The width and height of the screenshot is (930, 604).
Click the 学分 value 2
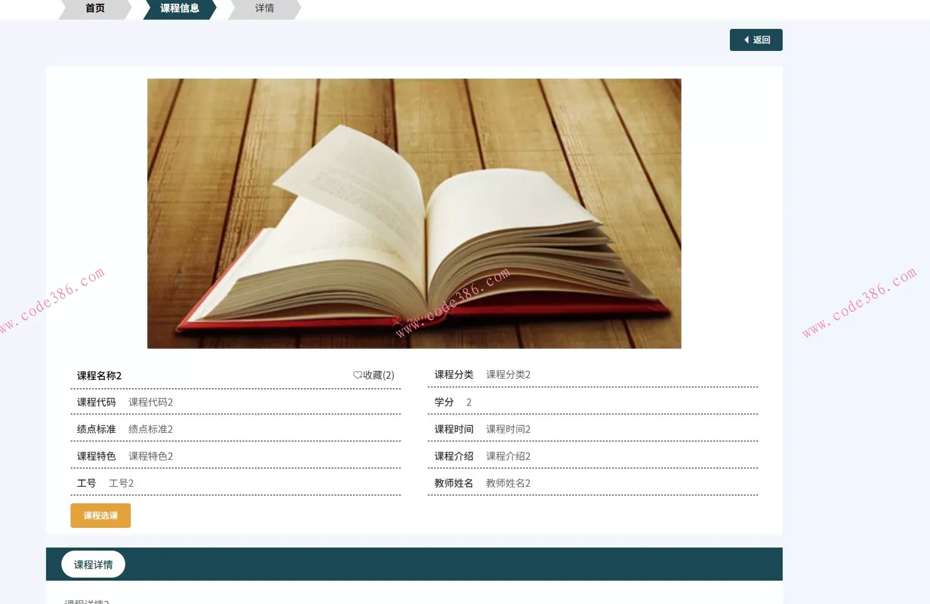469,402
